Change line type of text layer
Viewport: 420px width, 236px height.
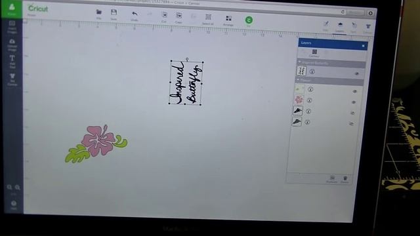coord(312,71)
